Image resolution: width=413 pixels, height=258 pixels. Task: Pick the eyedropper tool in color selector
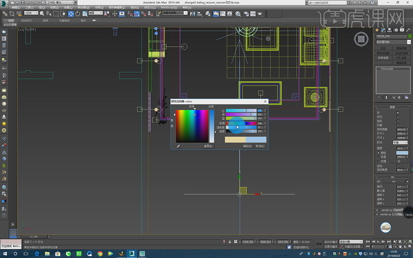click(x=178, y=146)
